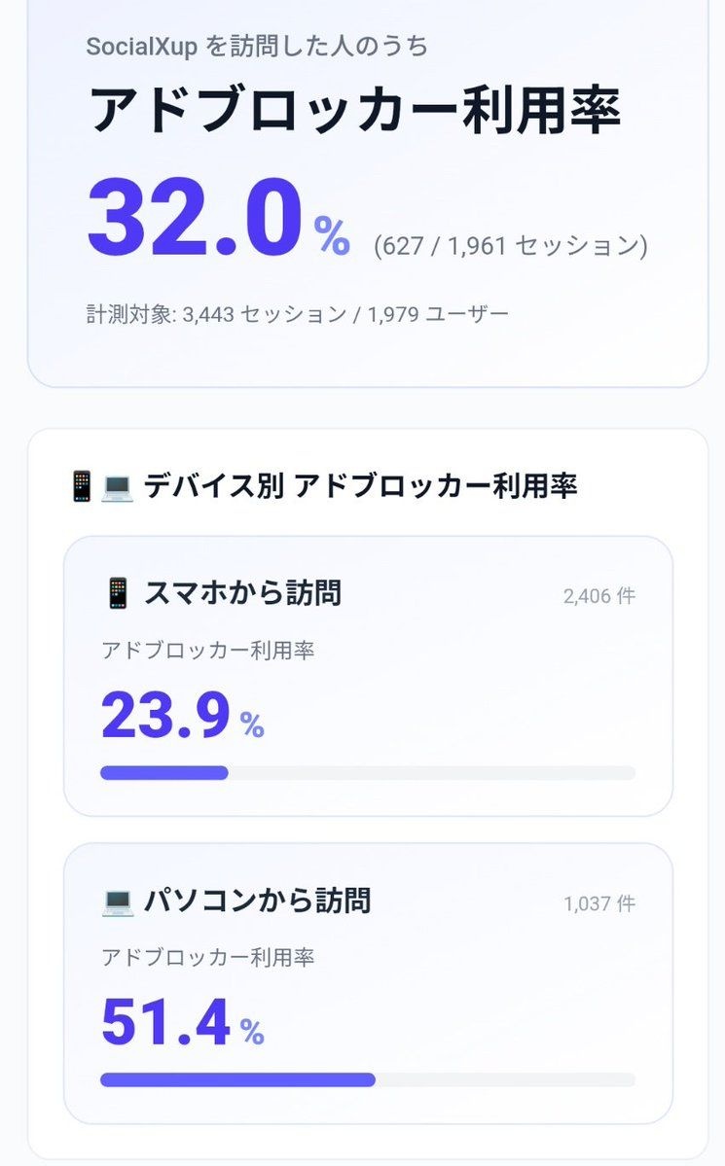The height and width of the screenshot is (1166, 725).
Task: Click the (627 / 1,961 セッション) session breakdown
Action: click(x=510, y=246)
